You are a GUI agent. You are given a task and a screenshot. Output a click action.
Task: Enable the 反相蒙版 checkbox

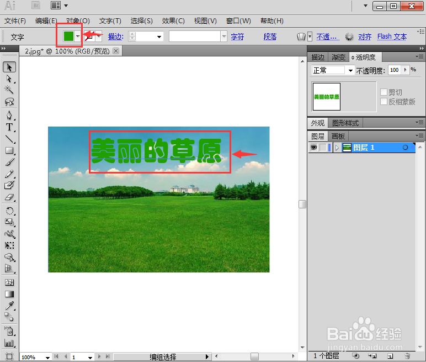coord(384,102)
